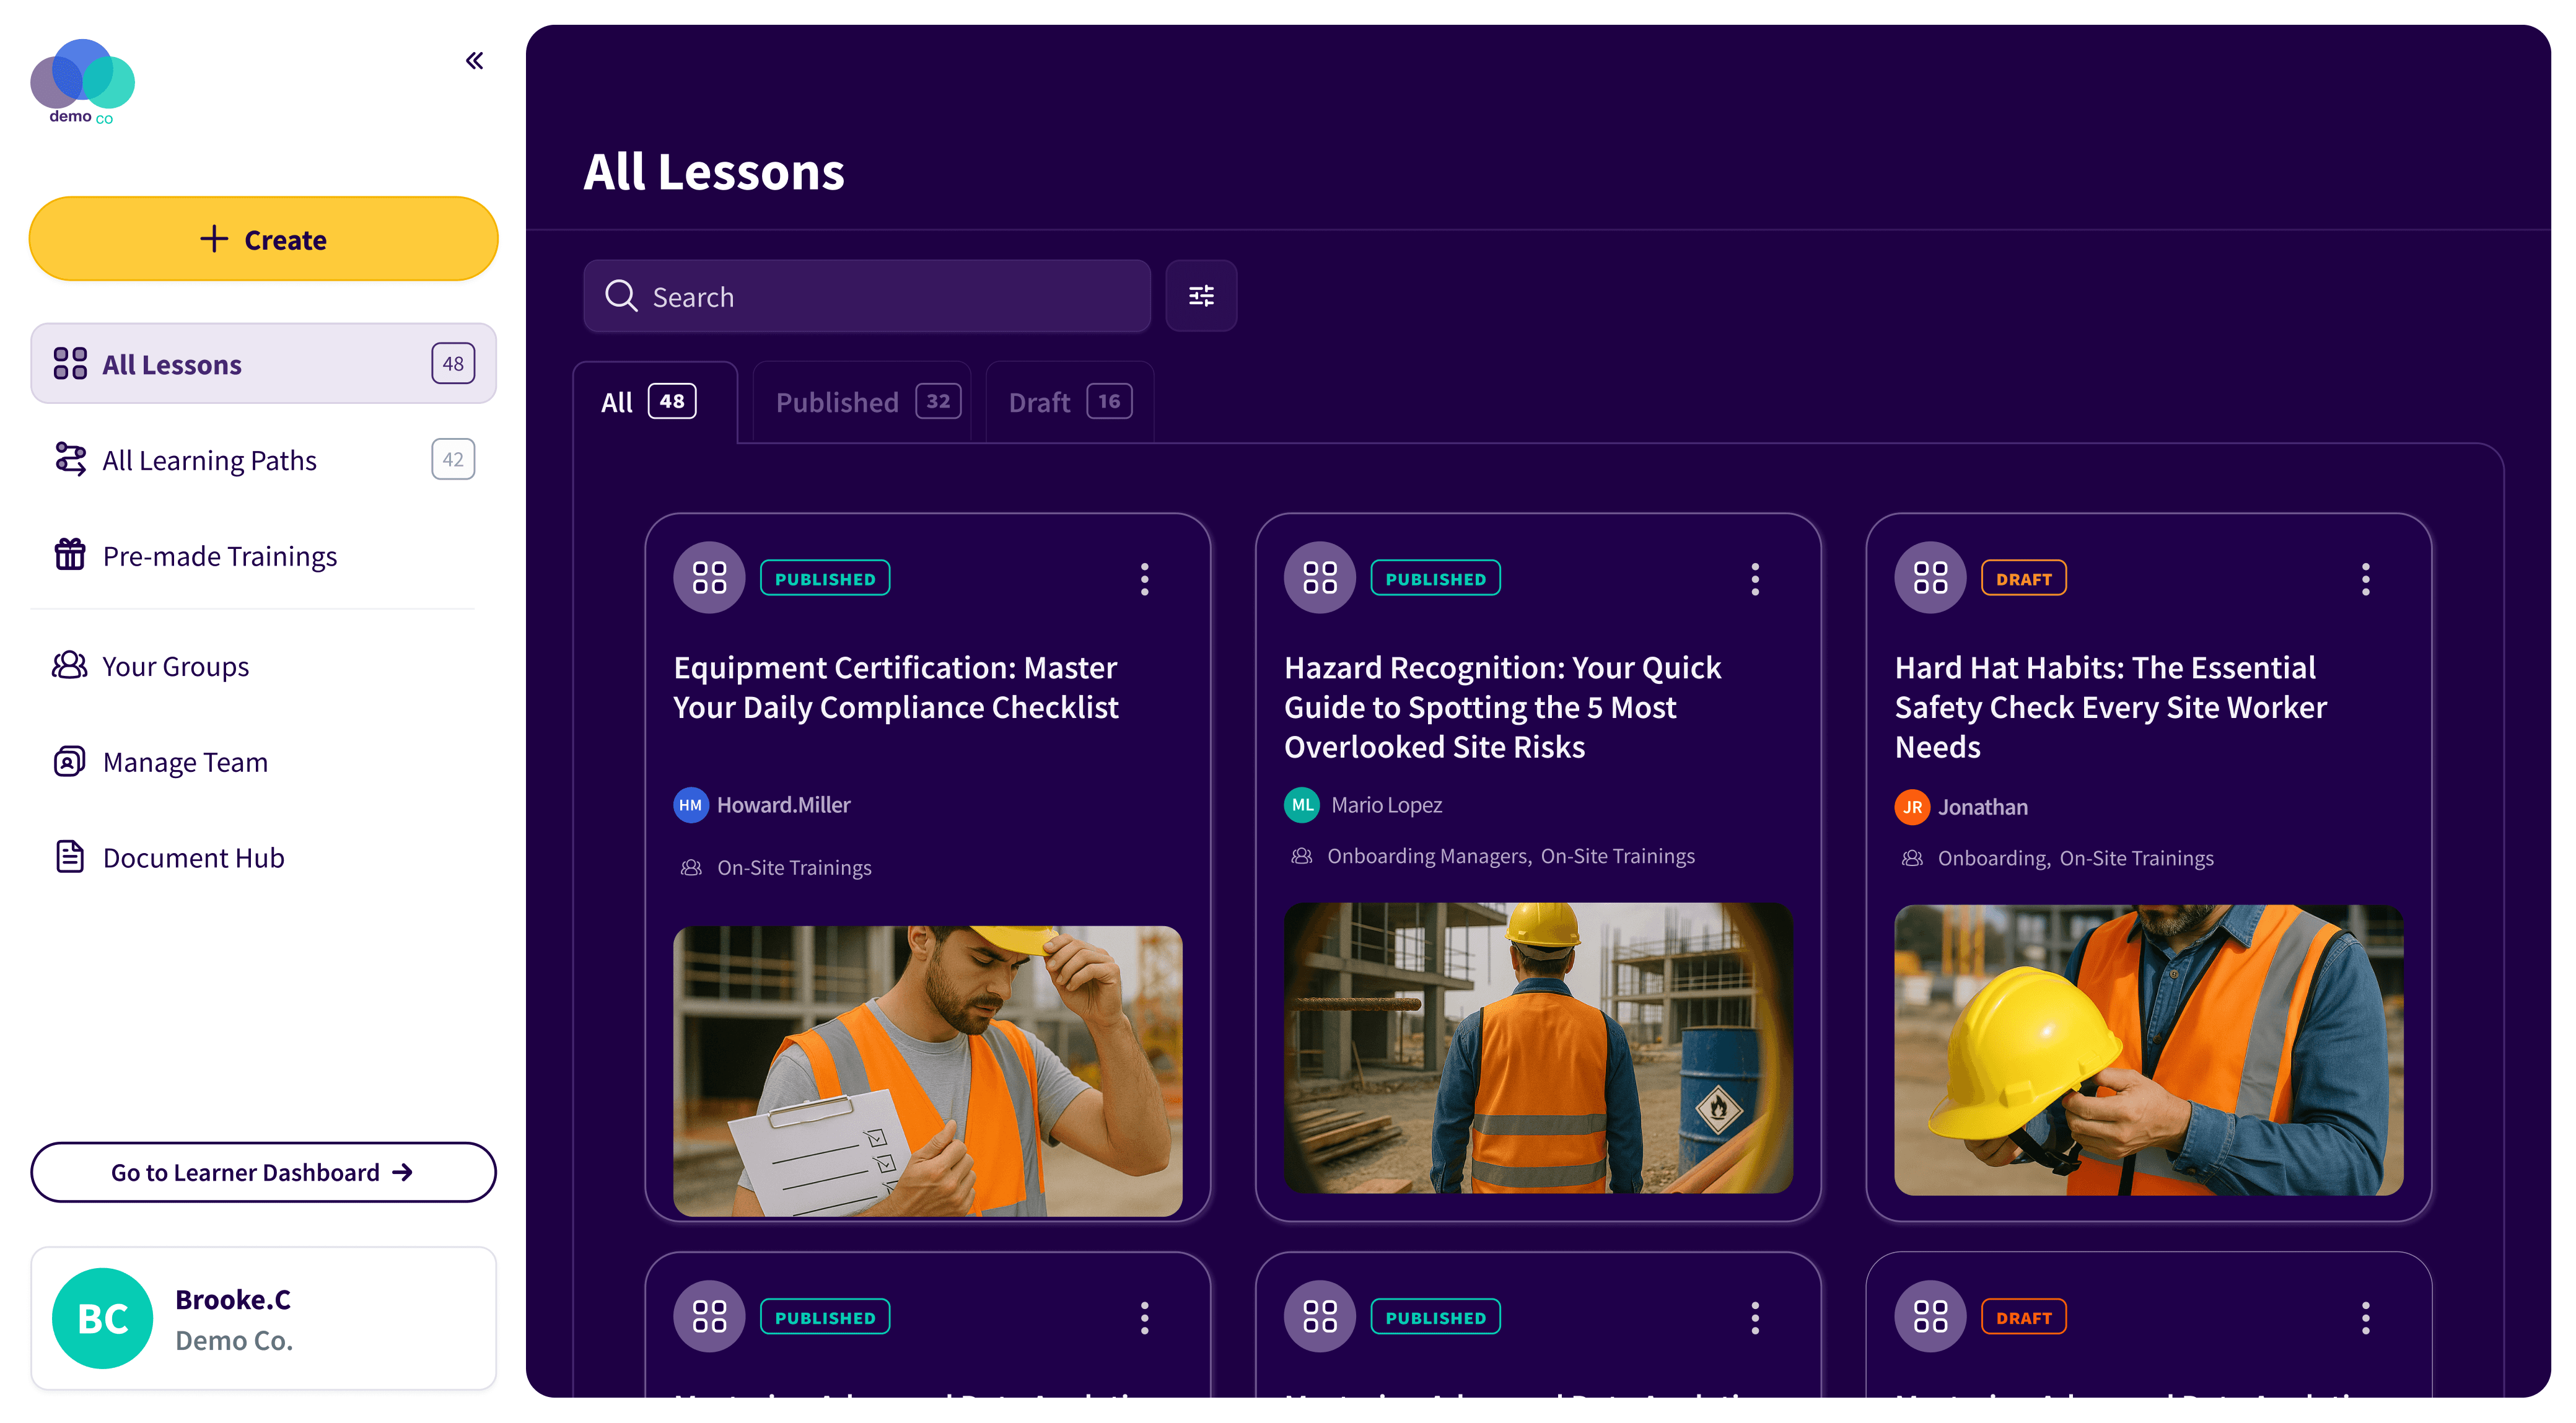Viewport: 2576px width, 1423px height.
Task: Click "On-Site Trainings" tag on Equipment Certification card
Action: (794, 868)
